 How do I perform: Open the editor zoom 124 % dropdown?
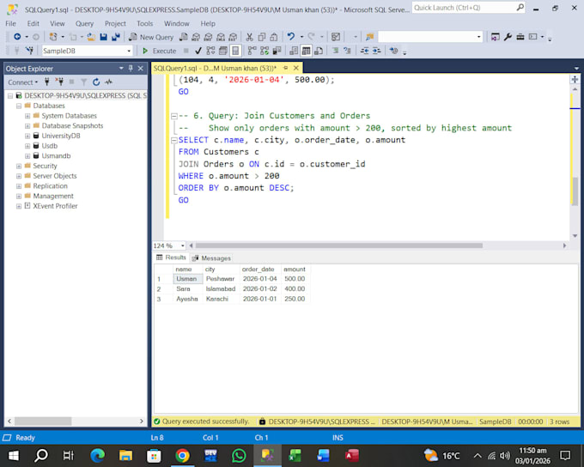(x=182, y=246)
